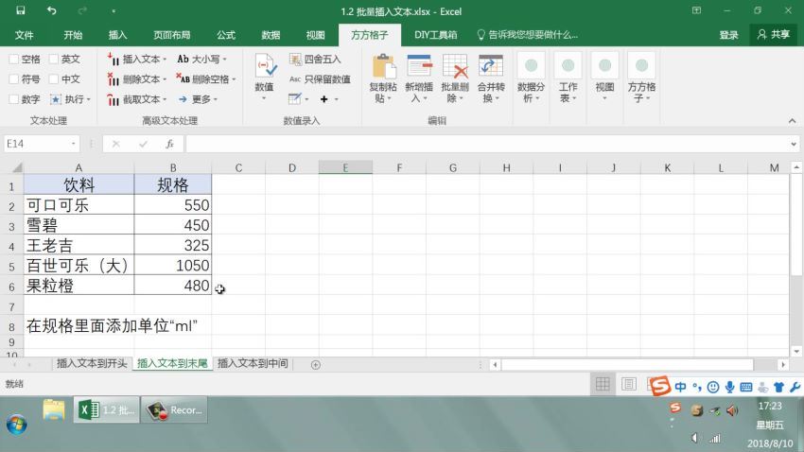Screen dimensions: 804x452
Task: Open the 复制粘贴 copy-paste tool
Action: (382, 78)
